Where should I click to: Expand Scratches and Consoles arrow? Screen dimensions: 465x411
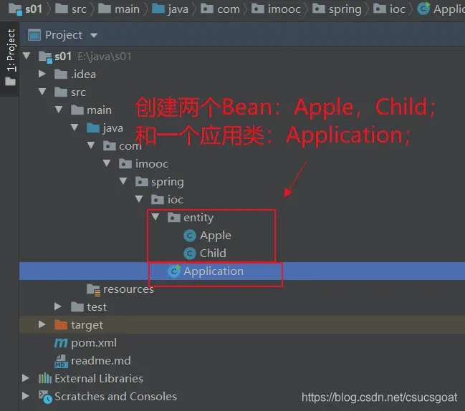coord(26,396)
